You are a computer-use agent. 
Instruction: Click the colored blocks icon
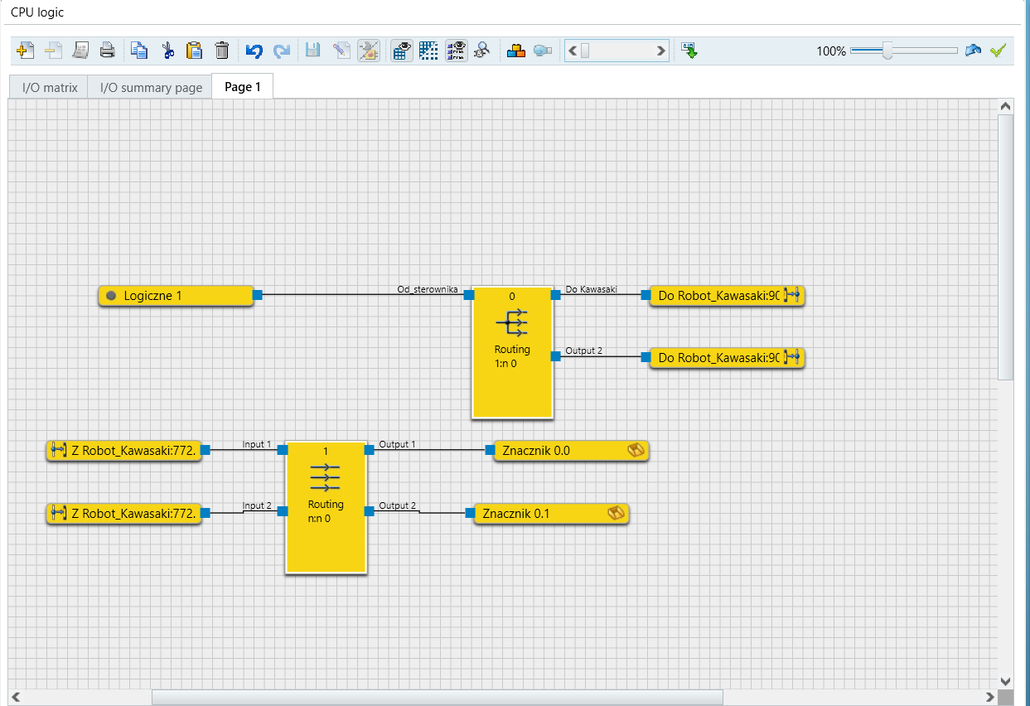coord(516,51)
